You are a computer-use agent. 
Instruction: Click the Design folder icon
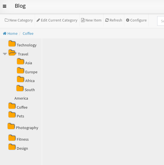(12, 147)
